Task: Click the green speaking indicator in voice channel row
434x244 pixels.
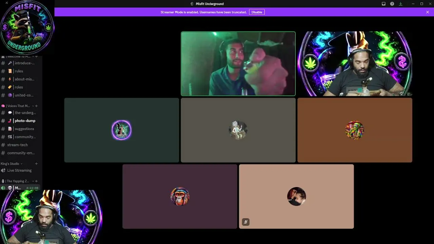Action: point(3,188)
